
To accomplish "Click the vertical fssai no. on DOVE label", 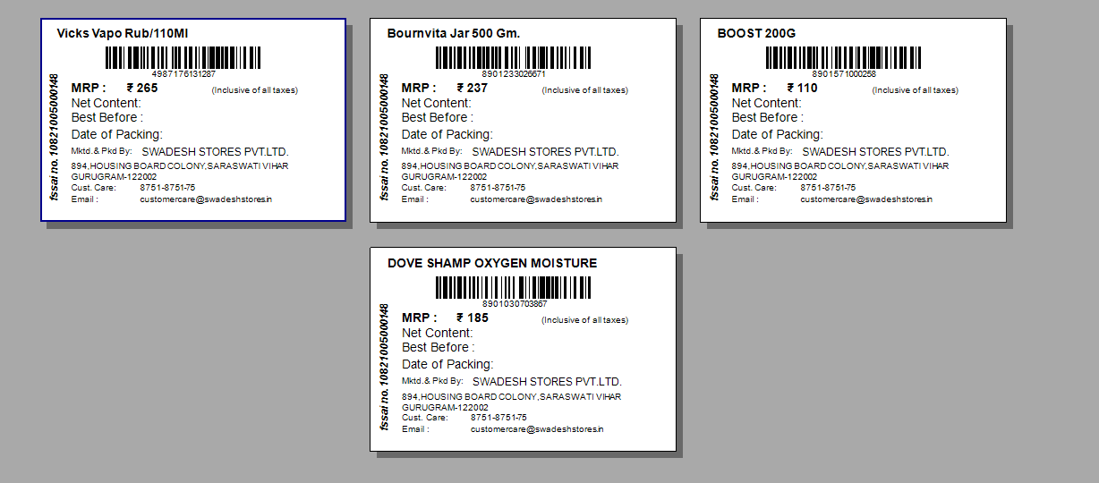I will pos(384,367).
